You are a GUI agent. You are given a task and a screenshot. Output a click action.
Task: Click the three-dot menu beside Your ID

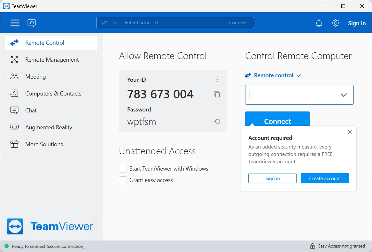tap(217, 80)
